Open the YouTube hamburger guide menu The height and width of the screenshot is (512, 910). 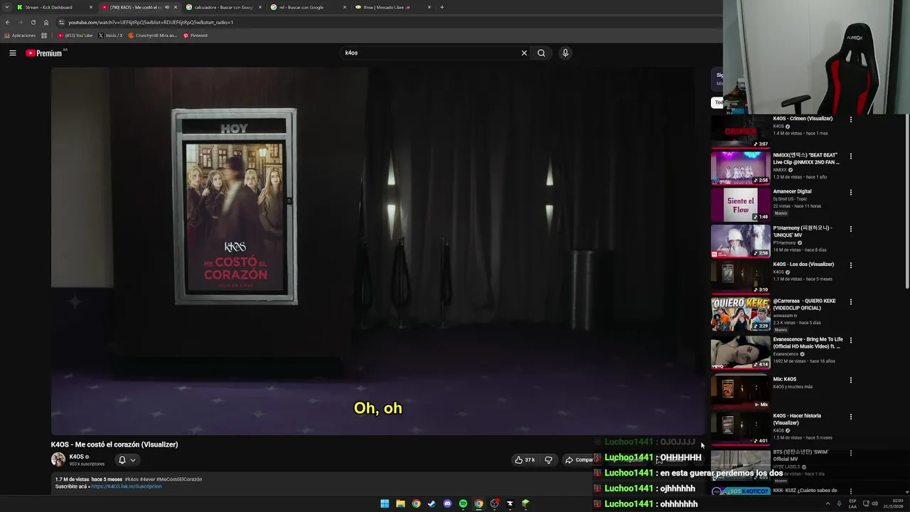tap(12, 53)
